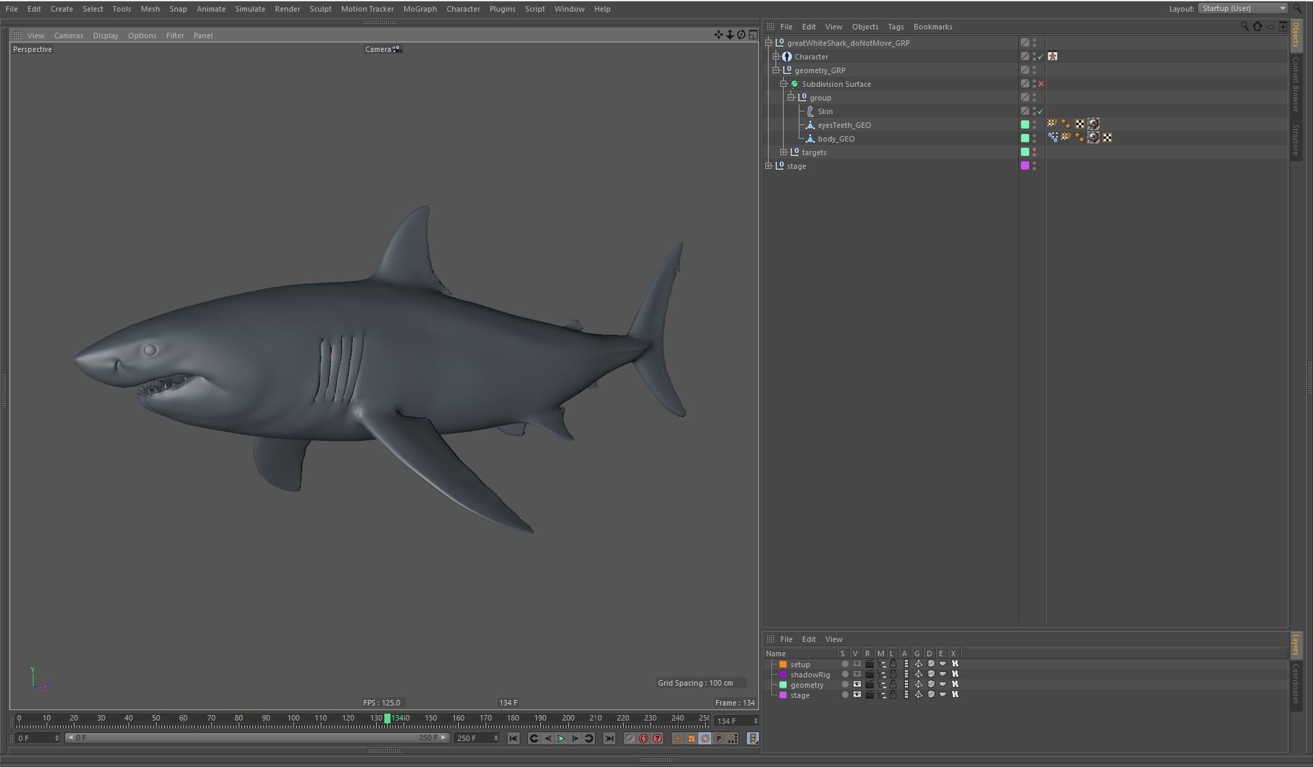Image resolution: width=1313 pixels, height=767 pixels.
Task: Go to the previous key with curved arrow
Action: click(534, 738)
